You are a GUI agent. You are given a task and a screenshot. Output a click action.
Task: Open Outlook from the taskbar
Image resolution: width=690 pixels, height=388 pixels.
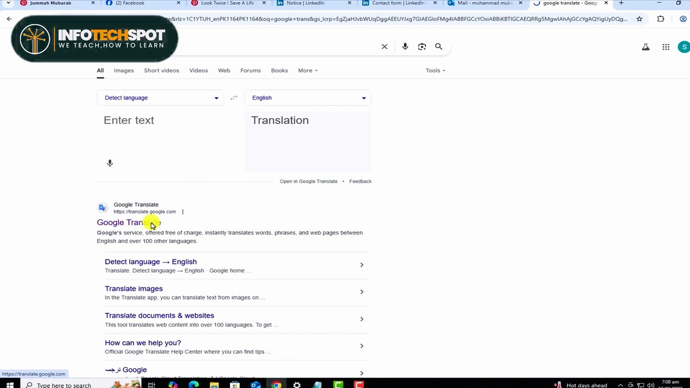(256, 385)
